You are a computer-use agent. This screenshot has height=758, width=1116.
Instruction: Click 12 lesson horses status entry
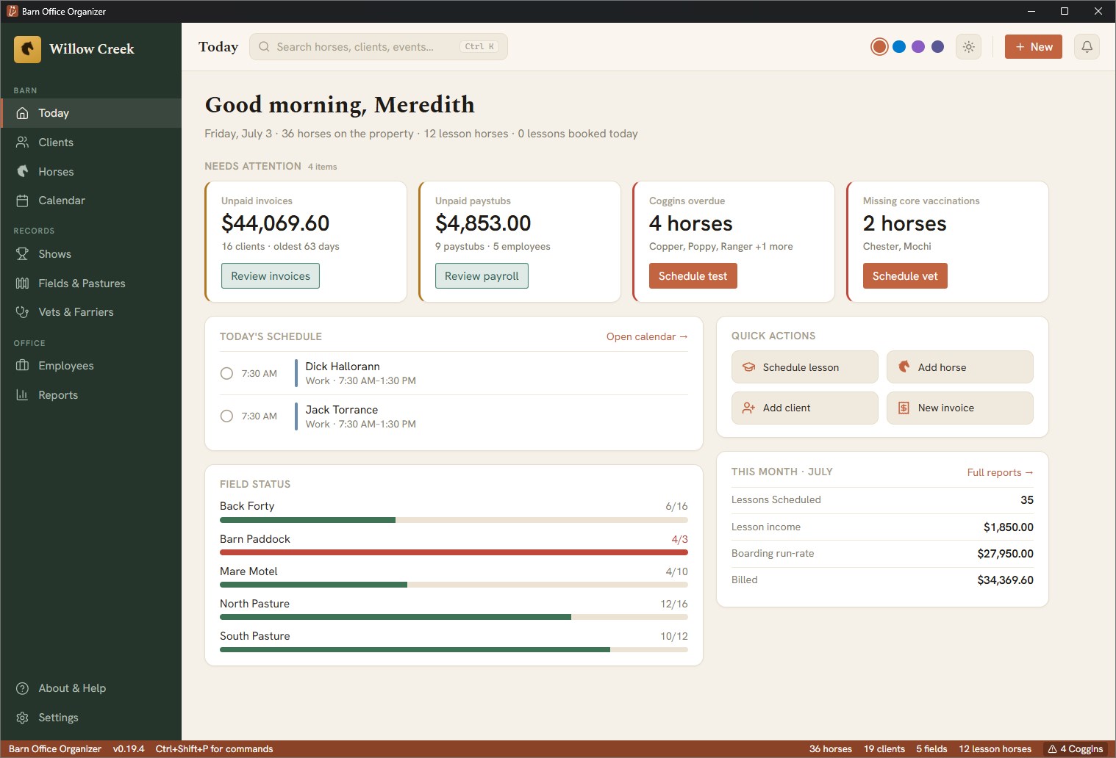pyautogui.click(x=995, y=749)
